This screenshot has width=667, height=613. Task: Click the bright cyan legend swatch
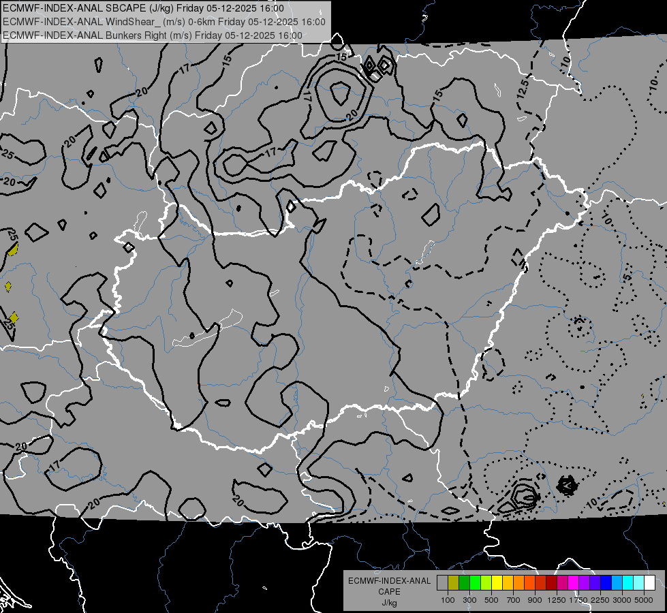[x=628, y=583]
